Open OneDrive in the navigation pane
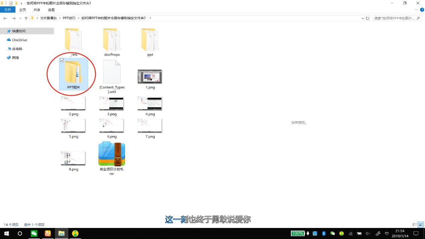Screen dimensions: 425x239 pyautogui.click(x=19, y=40)
